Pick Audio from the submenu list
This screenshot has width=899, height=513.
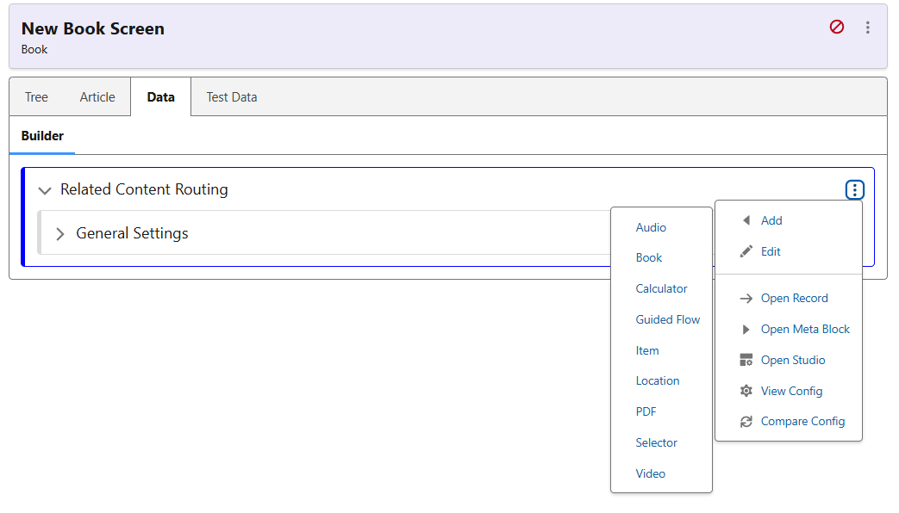651,227
